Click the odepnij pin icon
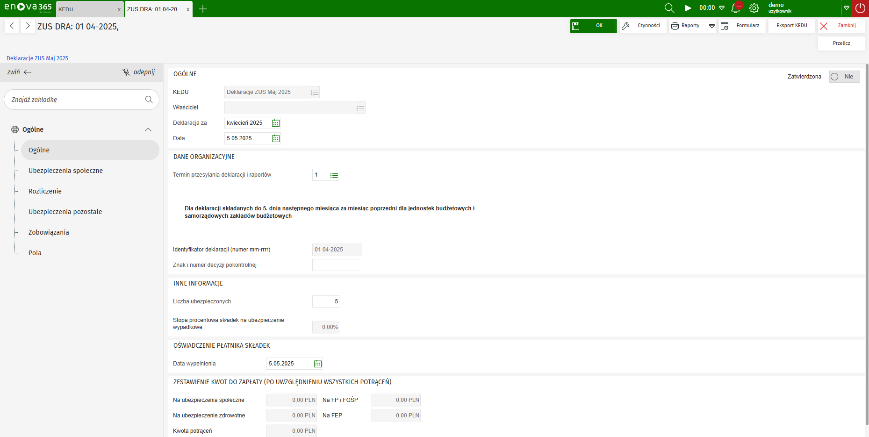 coord(126,72)
